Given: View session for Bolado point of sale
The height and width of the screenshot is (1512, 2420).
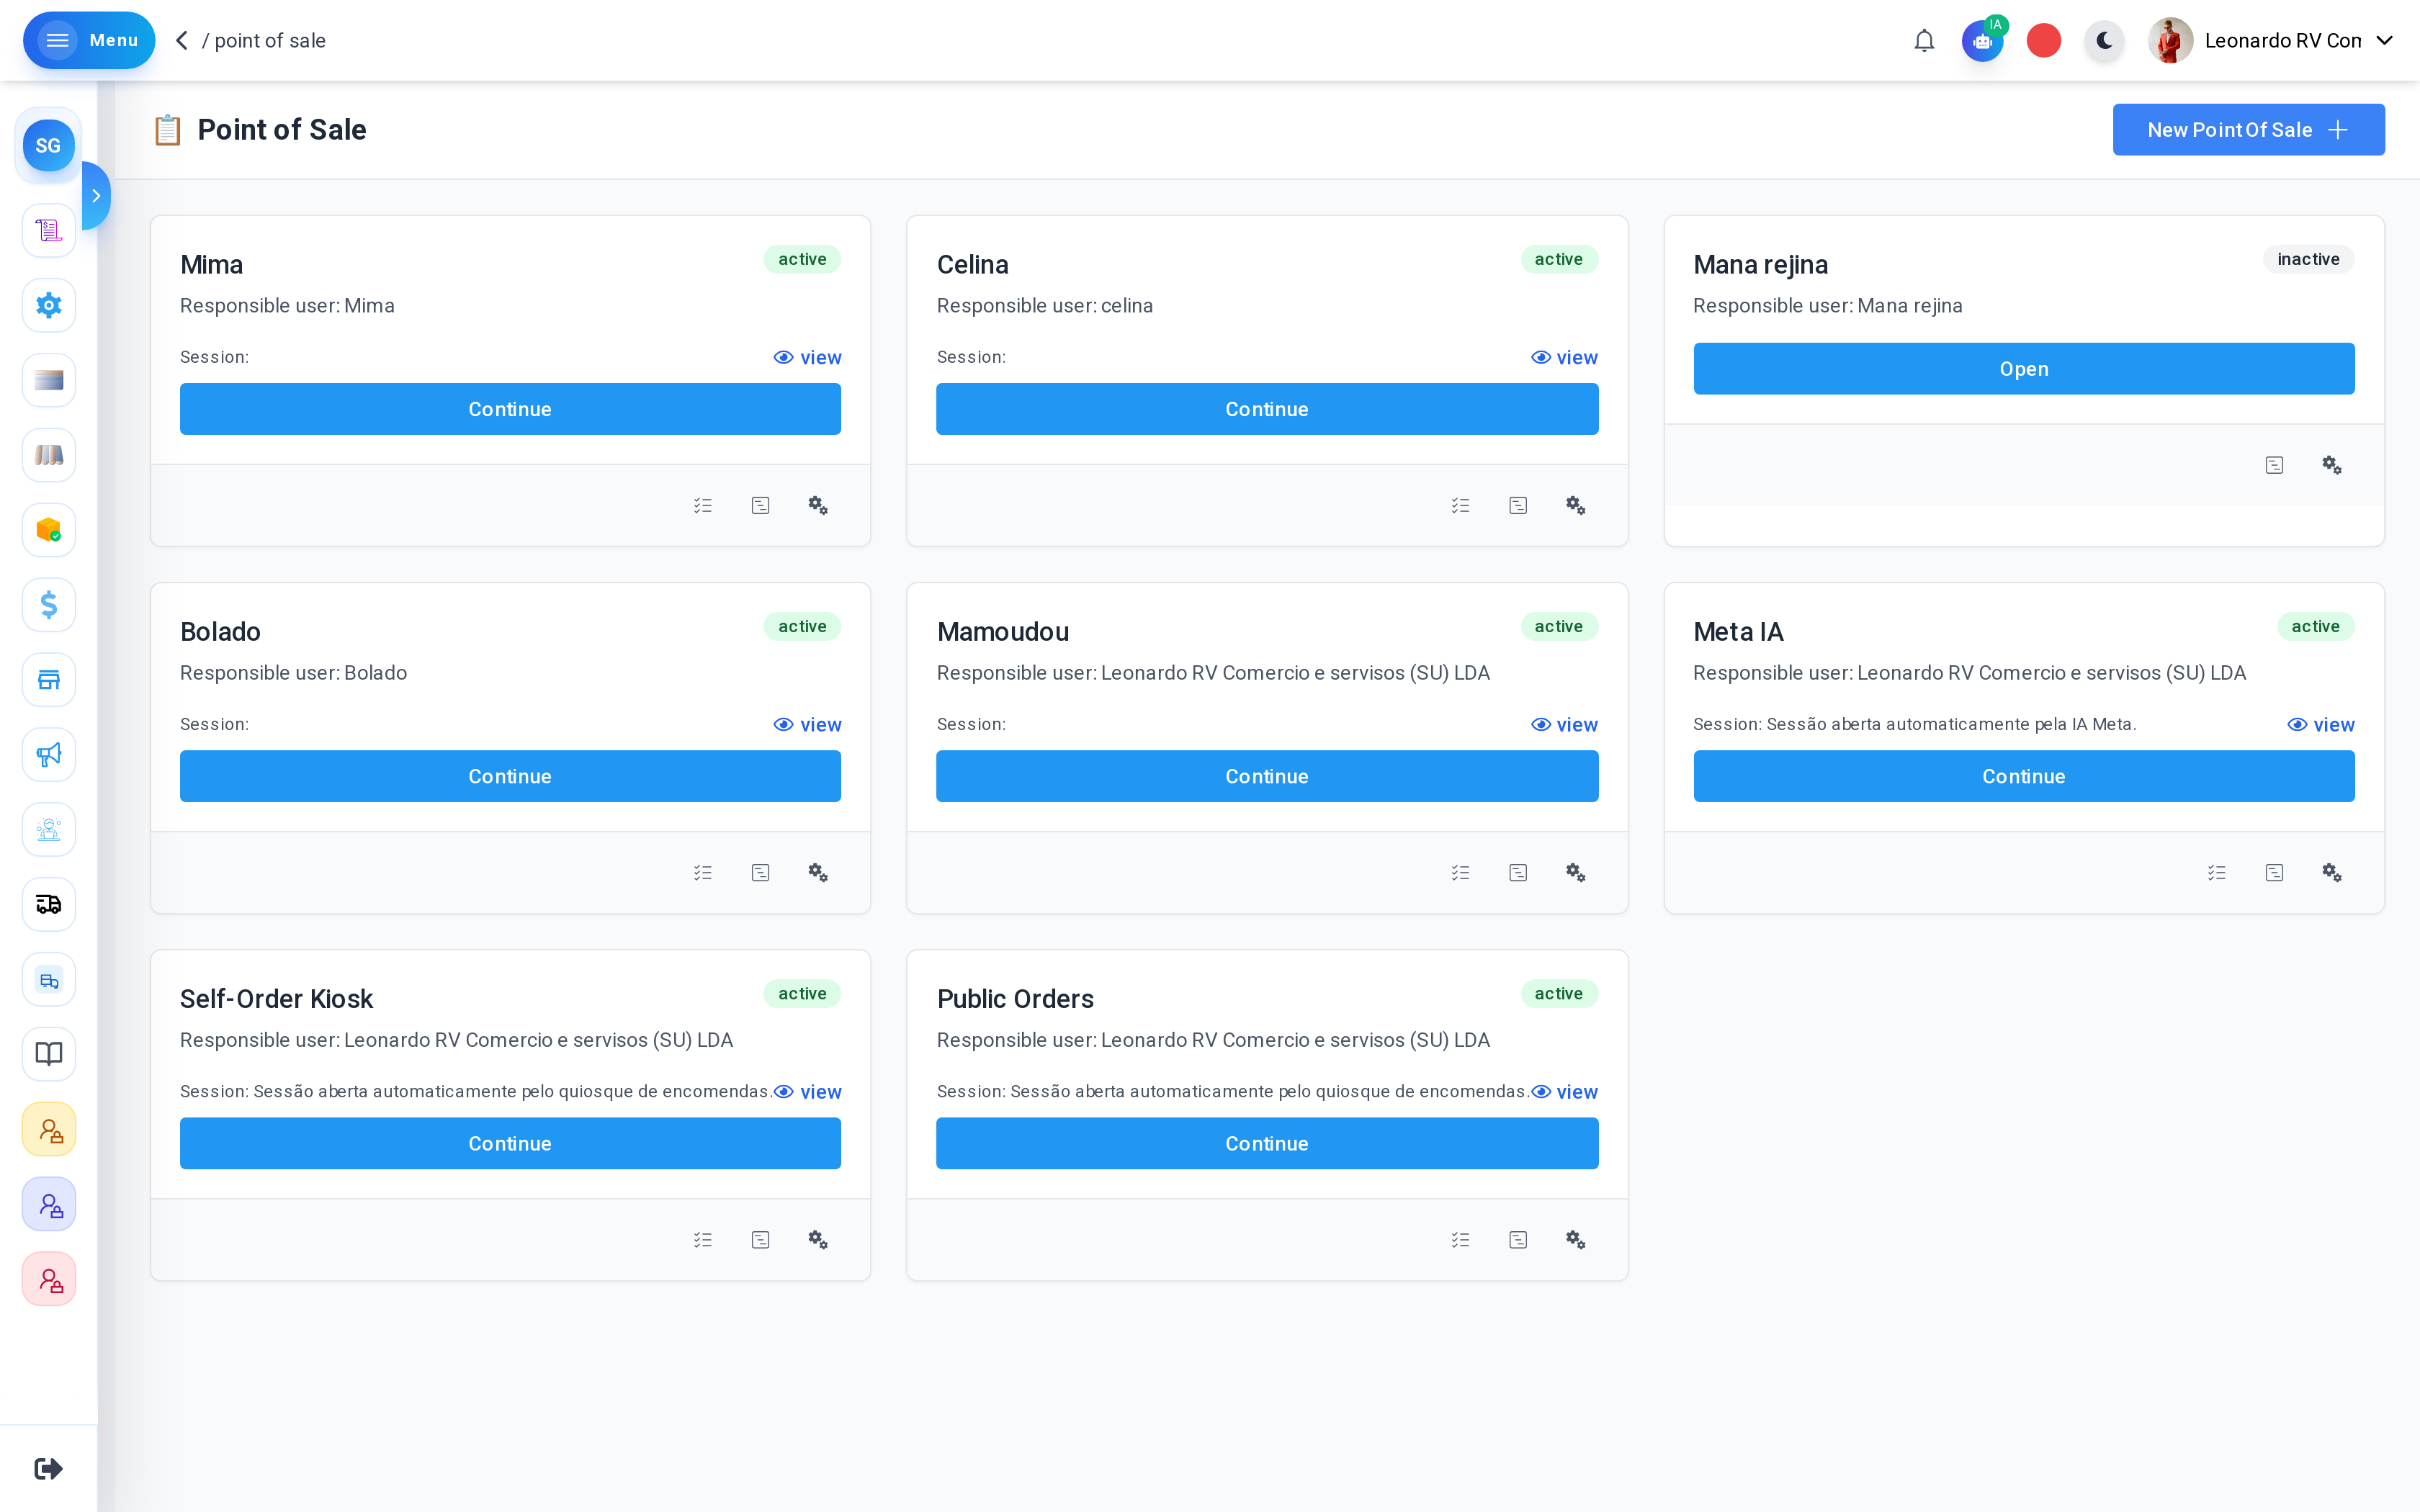Looking at the screenshot, I should click(808, 724).
